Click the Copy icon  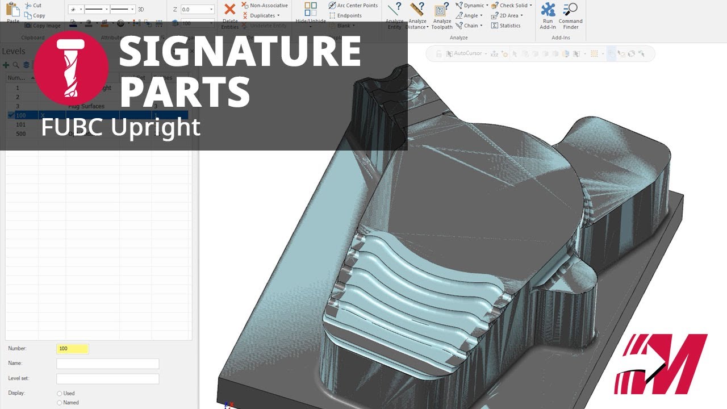(28, 15)
